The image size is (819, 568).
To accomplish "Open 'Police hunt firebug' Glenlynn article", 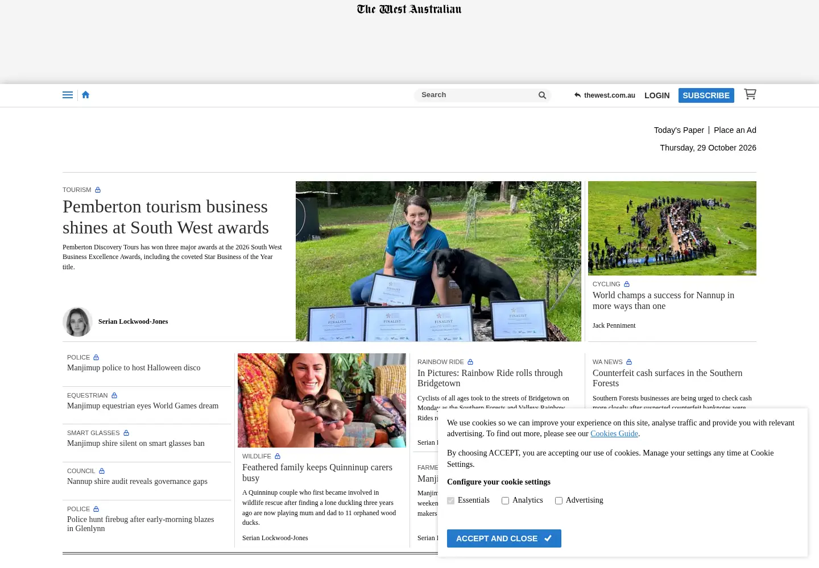I will [140, 524].
